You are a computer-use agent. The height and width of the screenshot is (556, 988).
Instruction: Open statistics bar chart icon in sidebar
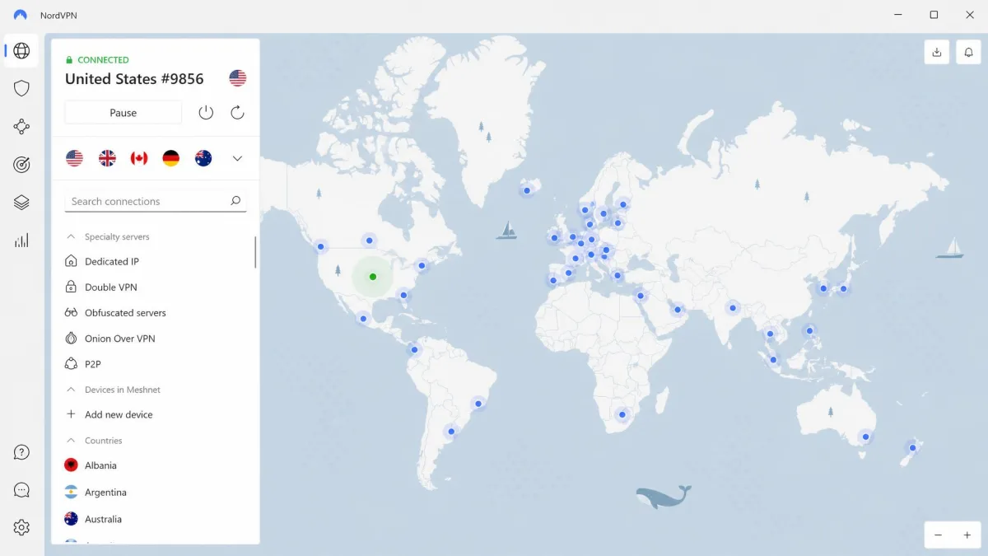point(22,241)
